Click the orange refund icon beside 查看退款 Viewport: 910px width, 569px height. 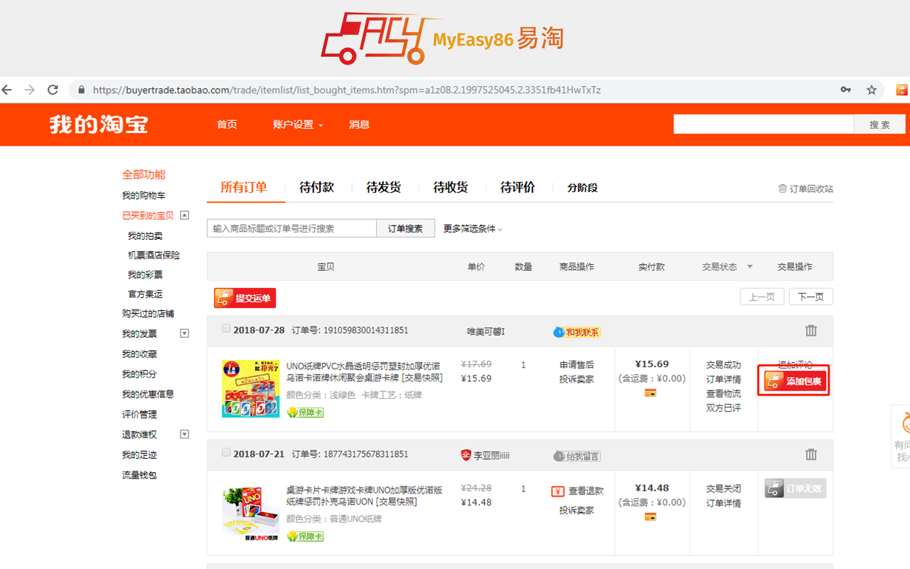coord(558,490)
